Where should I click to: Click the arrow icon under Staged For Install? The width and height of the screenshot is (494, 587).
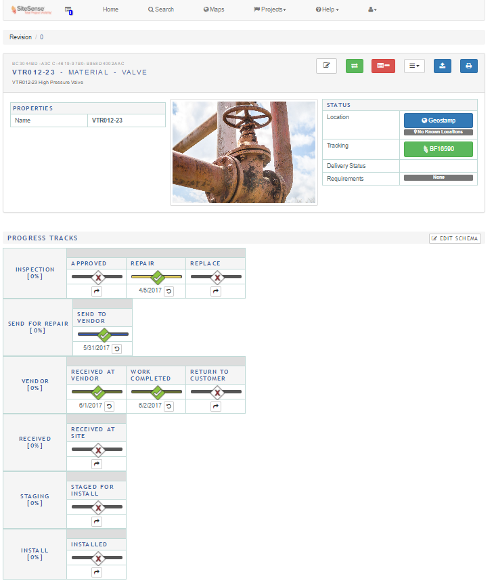pyautogui.click(x=97, y=521)
